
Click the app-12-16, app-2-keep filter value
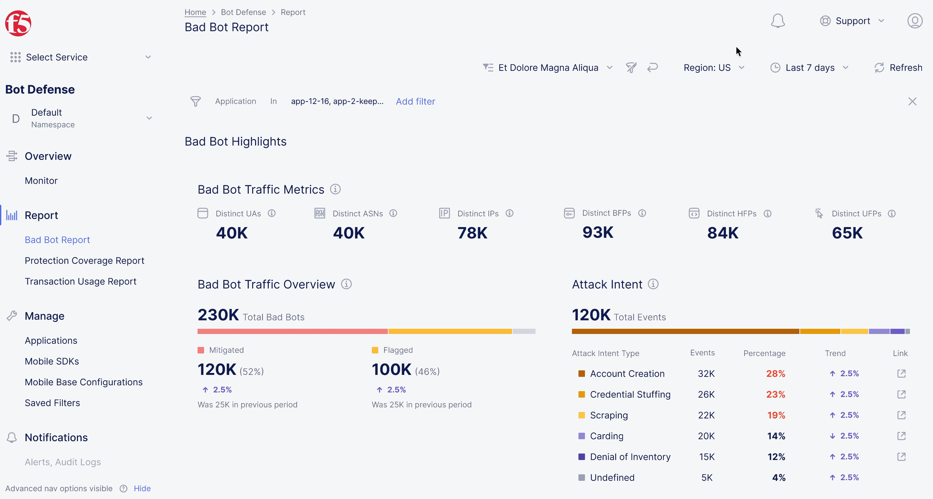337,101
